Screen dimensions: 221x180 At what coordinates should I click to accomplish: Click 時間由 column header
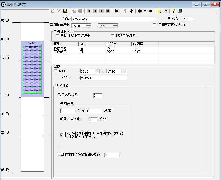coord(118,44)
